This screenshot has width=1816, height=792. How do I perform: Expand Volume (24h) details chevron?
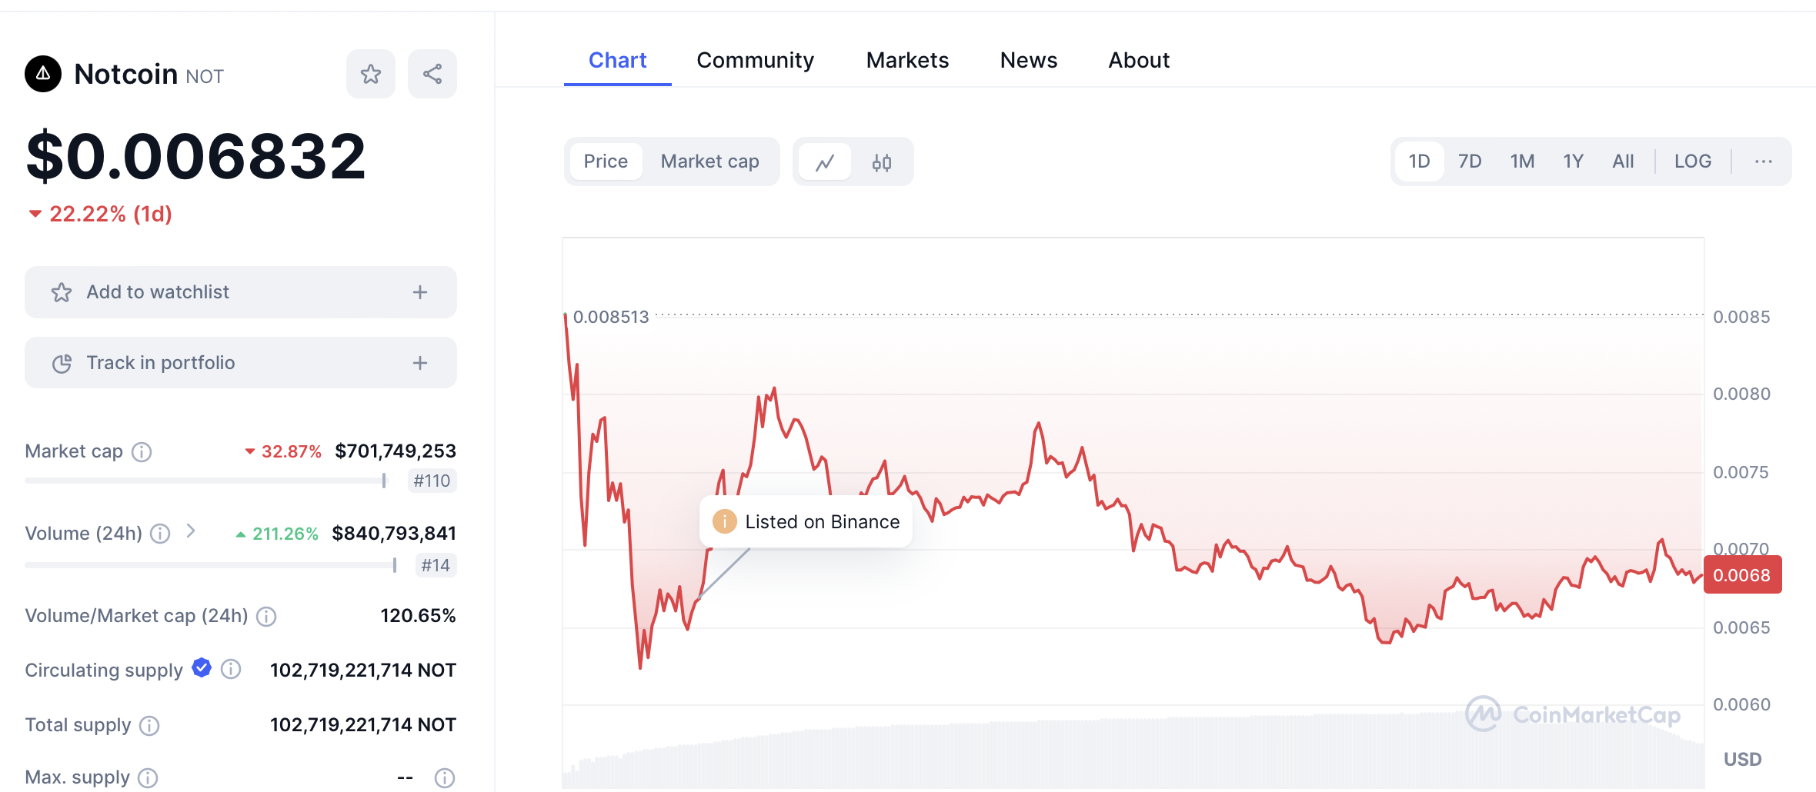(x=192, y=531)
